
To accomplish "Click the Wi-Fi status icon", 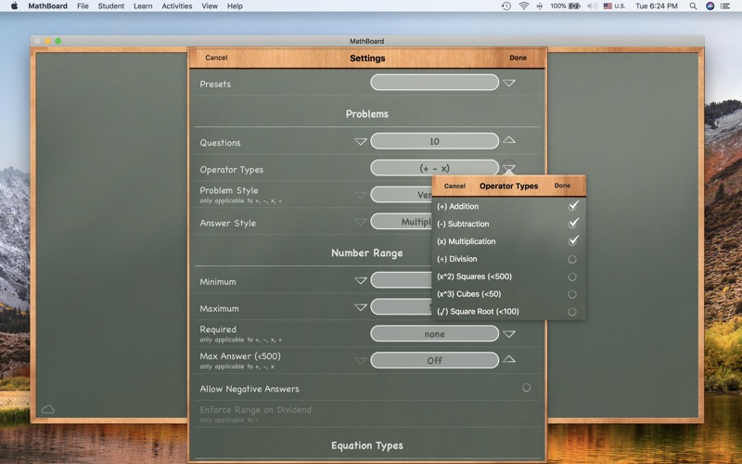I will tap(524, 6).
